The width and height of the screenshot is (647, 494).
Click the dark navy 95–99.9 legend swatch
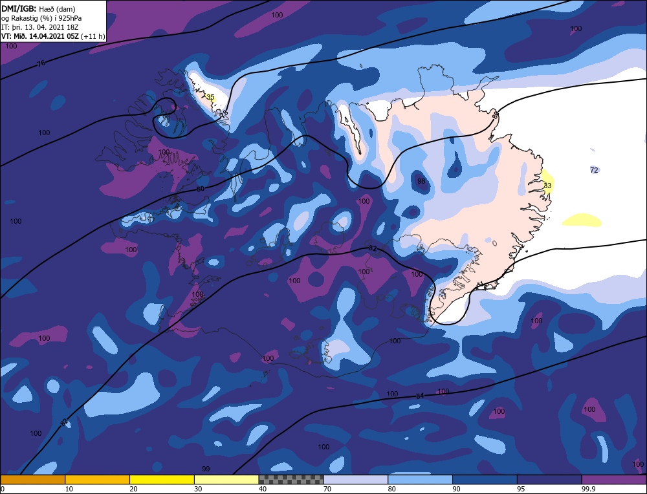point(549,480)
